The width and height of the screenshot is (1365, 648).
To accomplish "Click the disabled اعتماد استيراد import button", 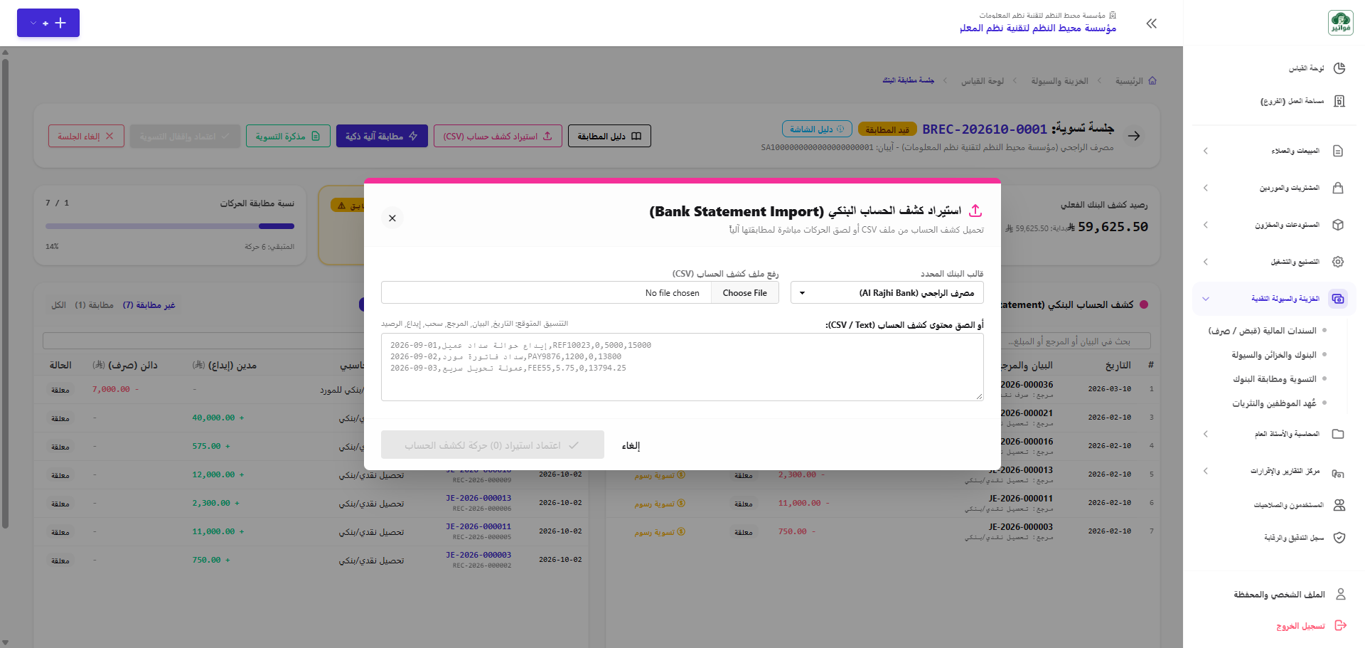I will [493, 445].
